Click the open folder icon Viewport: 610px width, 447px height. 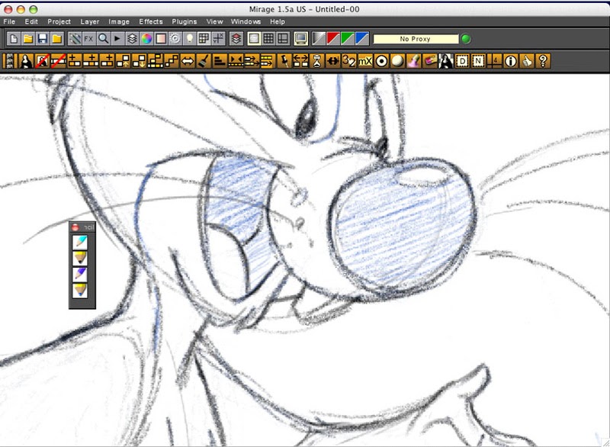[x=28, y=38]
